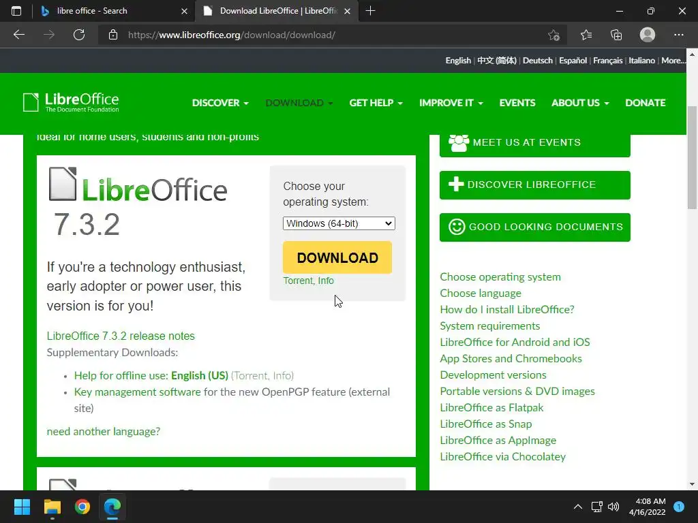Switch site language to English
Viewport: 698px width, 523px height.
pos(458,61)
